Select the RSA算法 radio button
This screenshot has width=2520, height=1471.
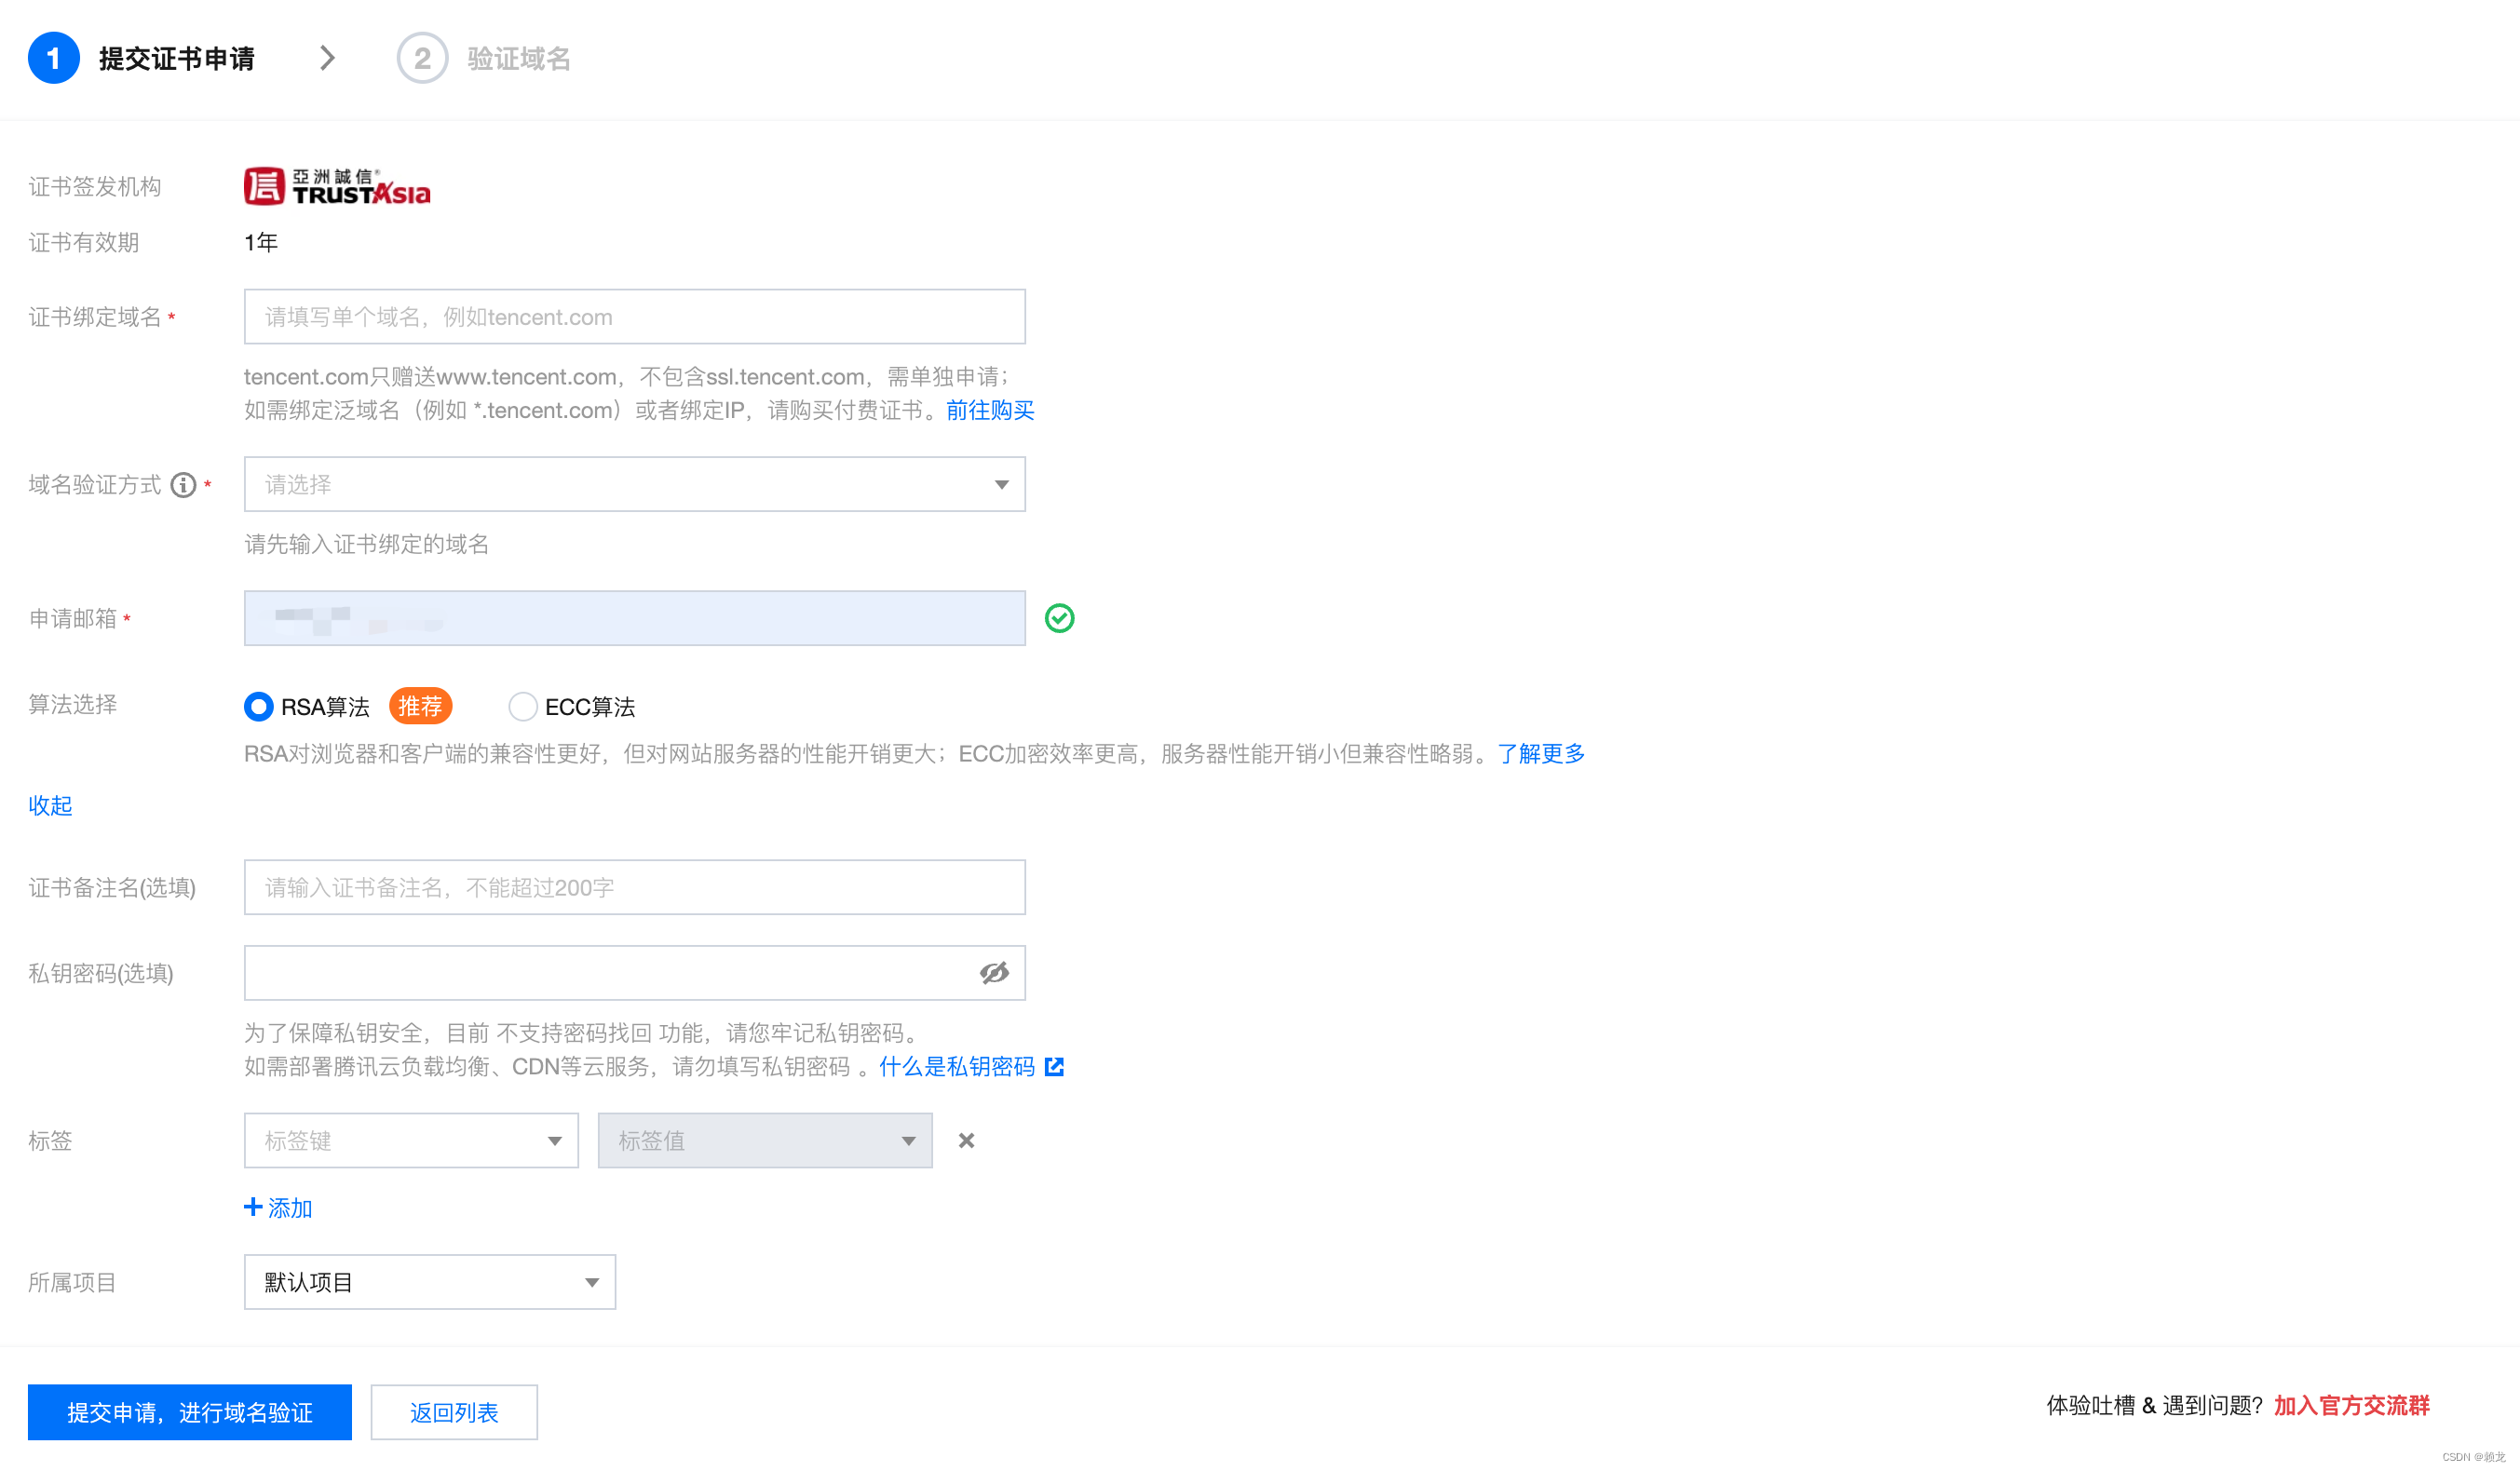click(258, 706)
